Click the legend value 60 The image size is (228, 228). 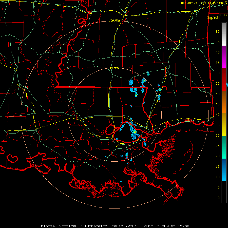(x=218, y=73)
